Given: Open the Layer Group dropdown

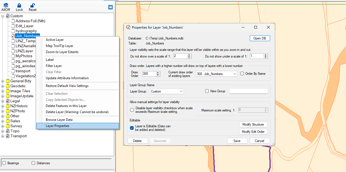Looking at the screenshot, I should click(181, 91).
